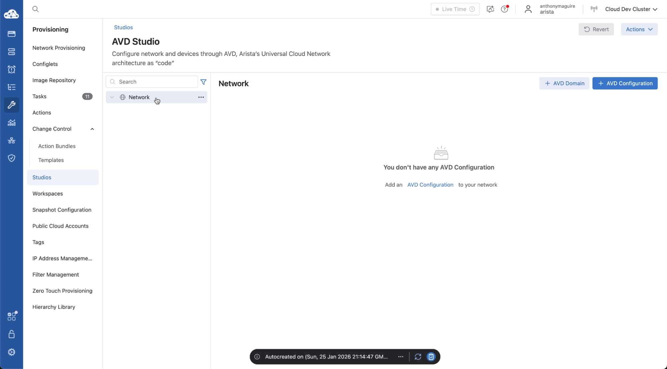Open the topology icon in left rail

pos(11,140)
